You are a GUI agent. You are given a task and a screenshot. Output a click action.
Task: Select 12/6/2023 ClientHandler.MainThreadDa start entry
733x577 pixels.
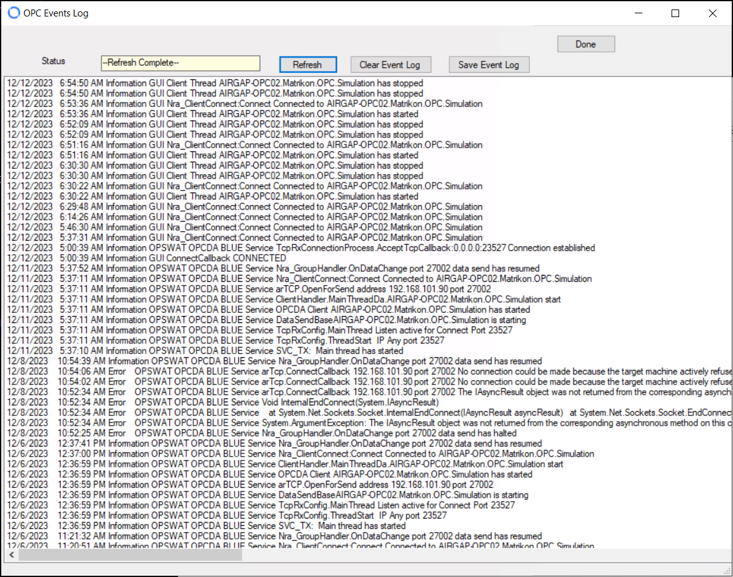(x=285, y=464)
